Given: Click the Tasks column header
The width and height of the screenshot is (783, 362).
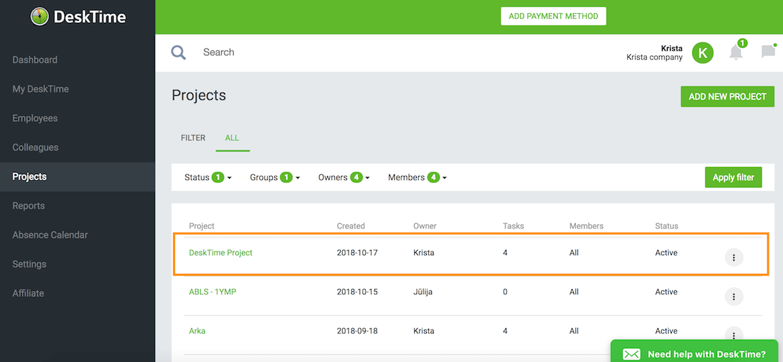Looking at the screenshot, I should (514, 226).
